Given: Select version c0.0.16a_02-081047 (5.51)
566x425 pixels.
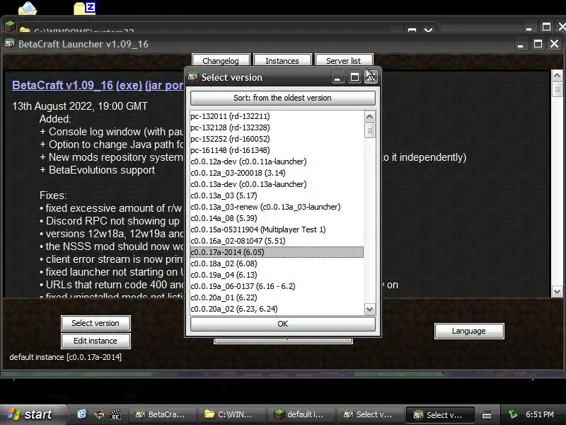Looking at the screenshot, I should (277, 241).
